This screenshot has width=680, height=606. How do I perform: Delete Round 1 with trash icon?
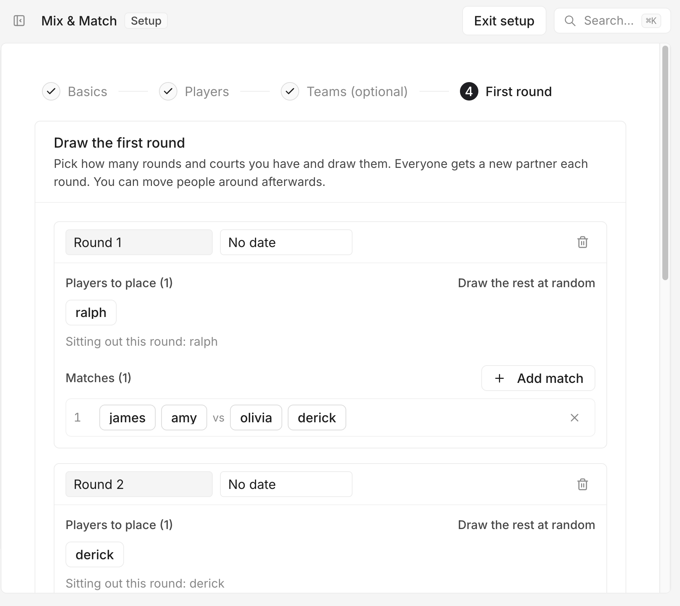582,242
